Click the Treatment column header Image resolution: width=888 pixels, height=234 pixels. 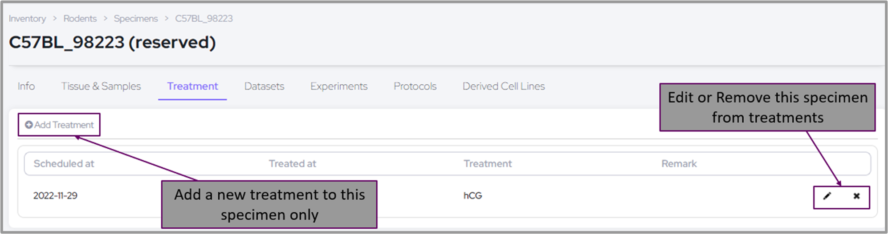pyautogui.click(x=488, y=164)
